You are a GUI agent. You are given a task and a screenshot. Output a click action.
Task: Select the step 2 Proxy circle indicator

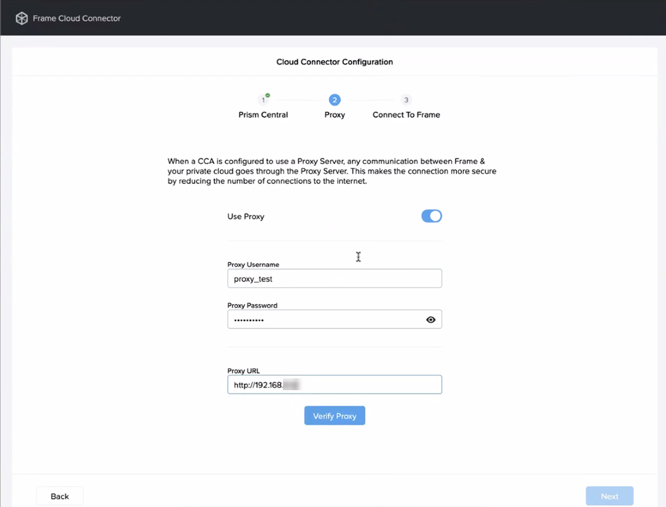click(335, 99)
